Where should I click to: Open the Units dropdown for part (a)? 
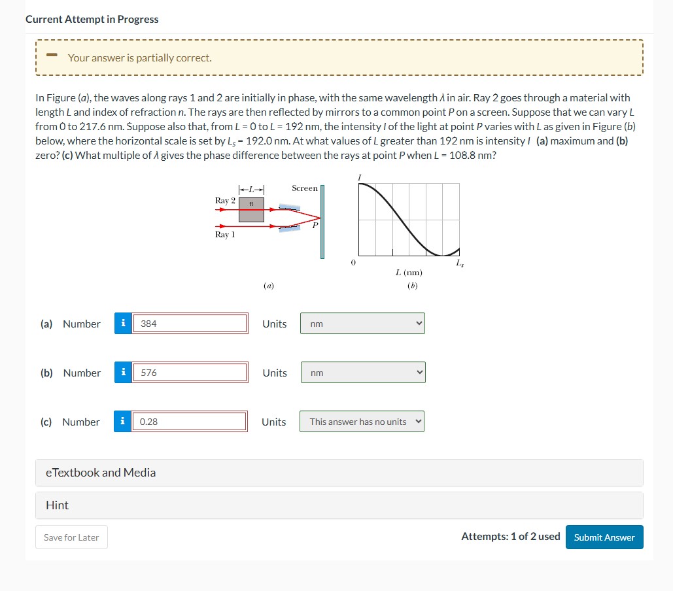362,323
